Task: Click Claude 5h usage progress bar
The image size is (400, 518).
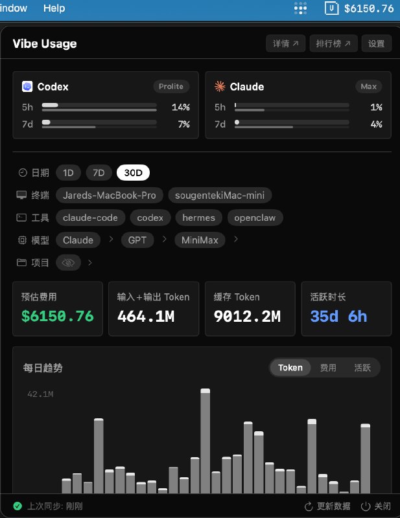Action: click(x=292, y=107)
